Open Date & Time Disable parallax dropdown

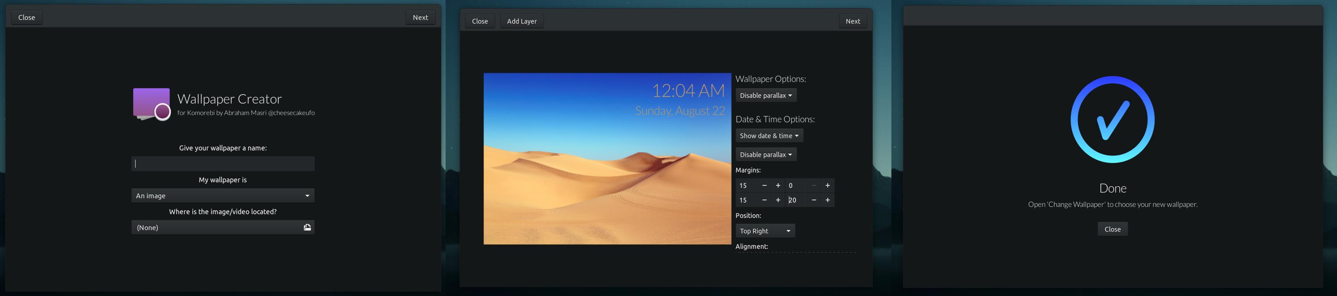766,154
